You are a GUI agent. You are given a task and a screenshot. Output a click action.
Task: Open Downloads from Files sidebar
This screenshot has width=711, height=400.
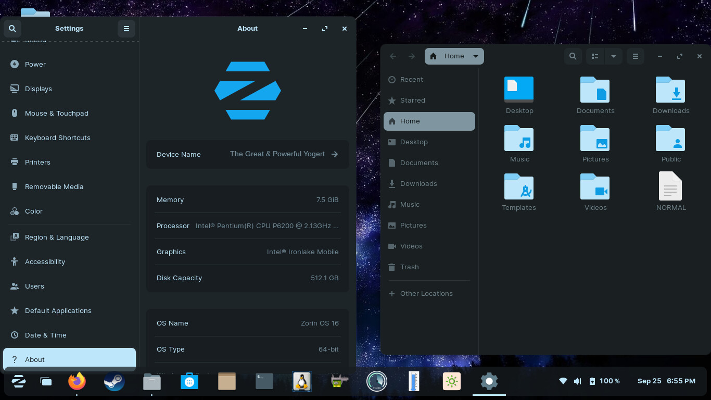coord(429,184)
